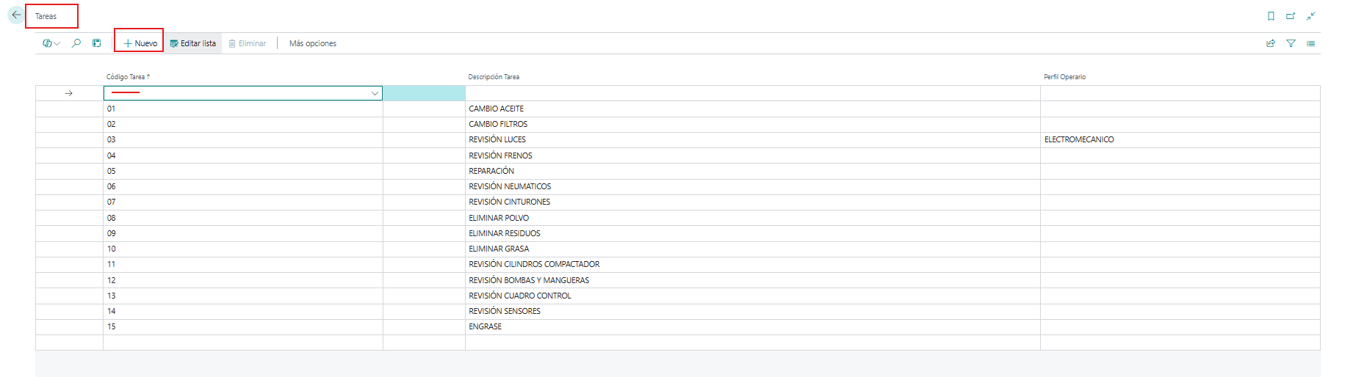
Task: Select task code 10
Action: (x=243, y=249)
